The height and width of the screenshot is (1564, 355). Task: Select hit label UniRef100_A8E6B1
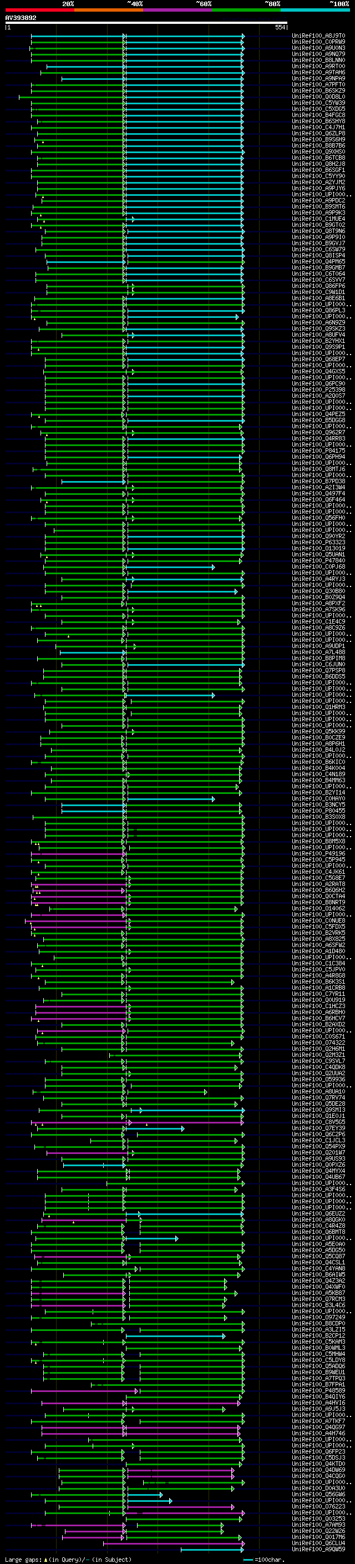coord(318,298)
